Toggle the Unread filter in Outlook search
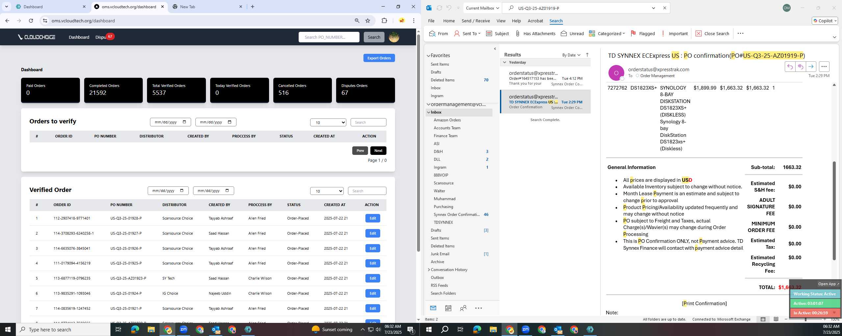 pyautogui.click(x=572, y=33)
